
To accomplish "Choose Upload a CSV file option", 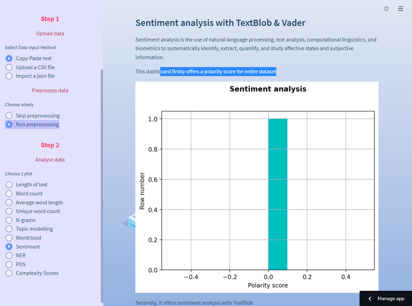I will [x=9, y=67].
